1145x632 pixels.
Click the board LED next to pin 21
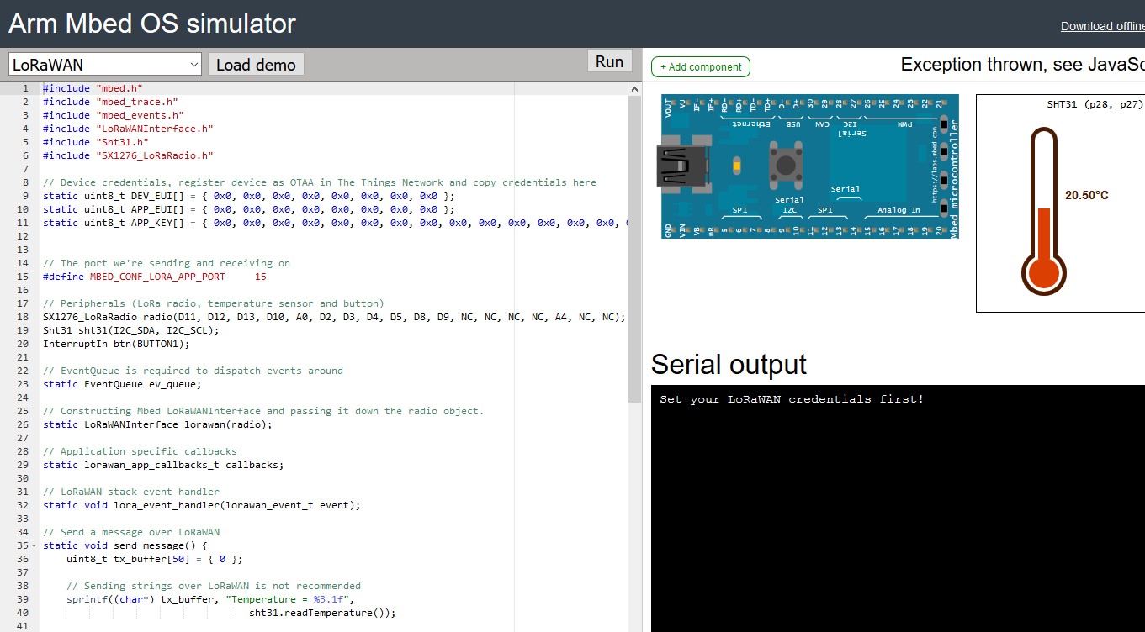click(944, 124)
